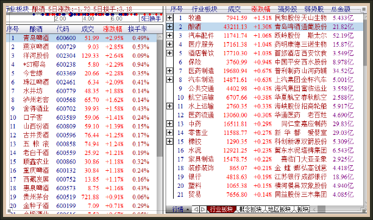Select the 行业板块 tab
This screenshot has width=373, height=220.
(221, 209)
